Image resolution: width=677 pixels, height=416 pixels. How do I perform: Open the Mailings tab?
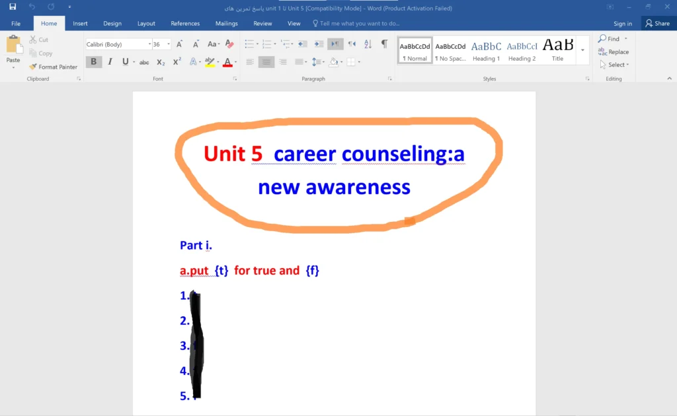click(x=226, y=23)
